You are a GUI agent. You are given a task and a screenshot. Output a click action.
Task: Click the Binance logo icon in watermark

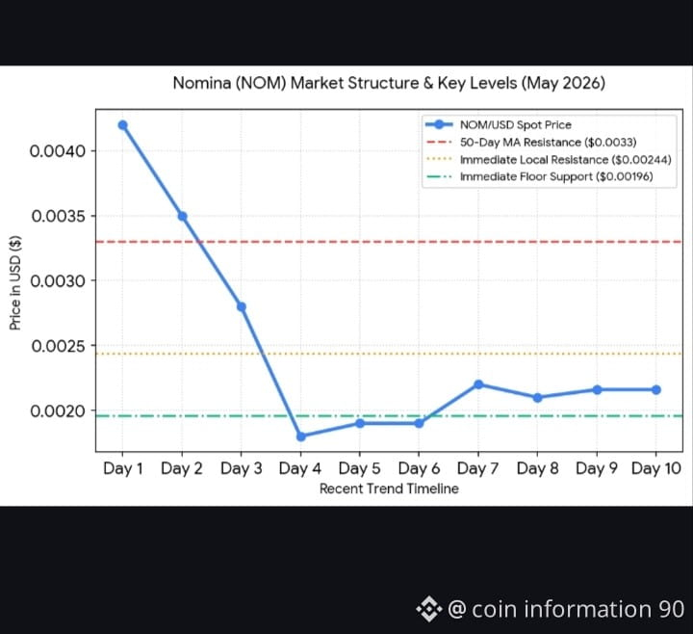[x=428, y=609]
